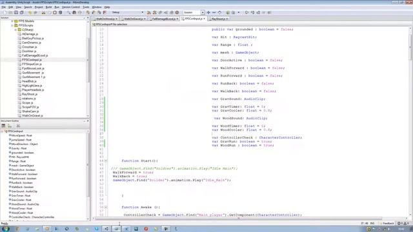Select HeadBob.js in solution tree
The width and height of the screenshot is (413, 232).
tap(29, 81)
